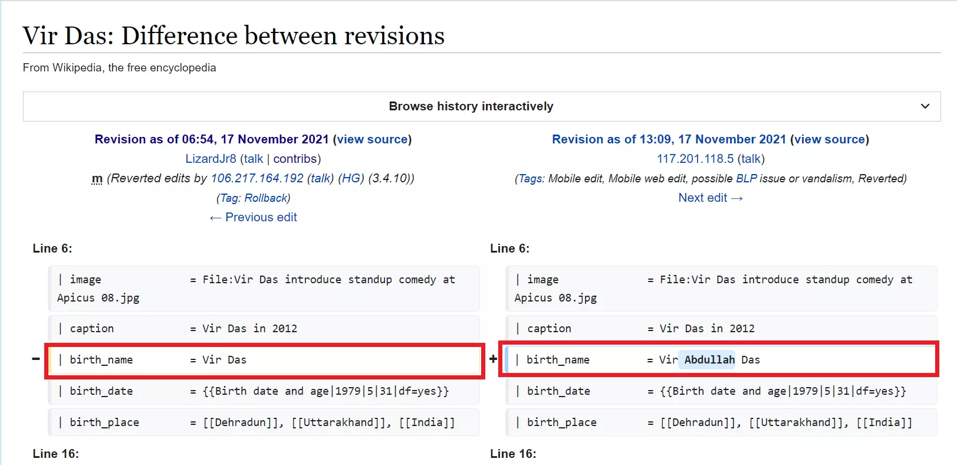Open talk page for 117.201.118.5

point(751,159)
